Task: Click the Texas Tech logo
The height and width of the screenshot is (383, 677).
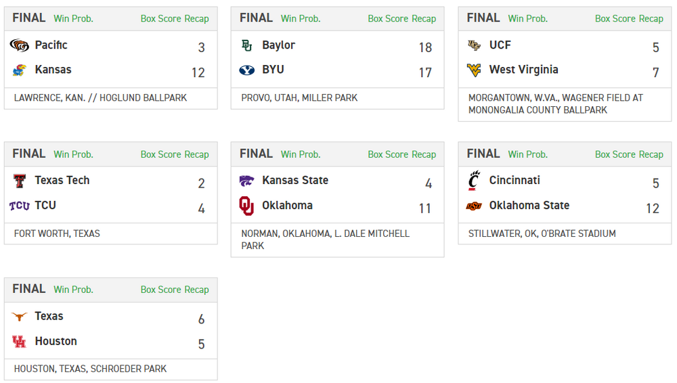Action: tap(19, 181)
